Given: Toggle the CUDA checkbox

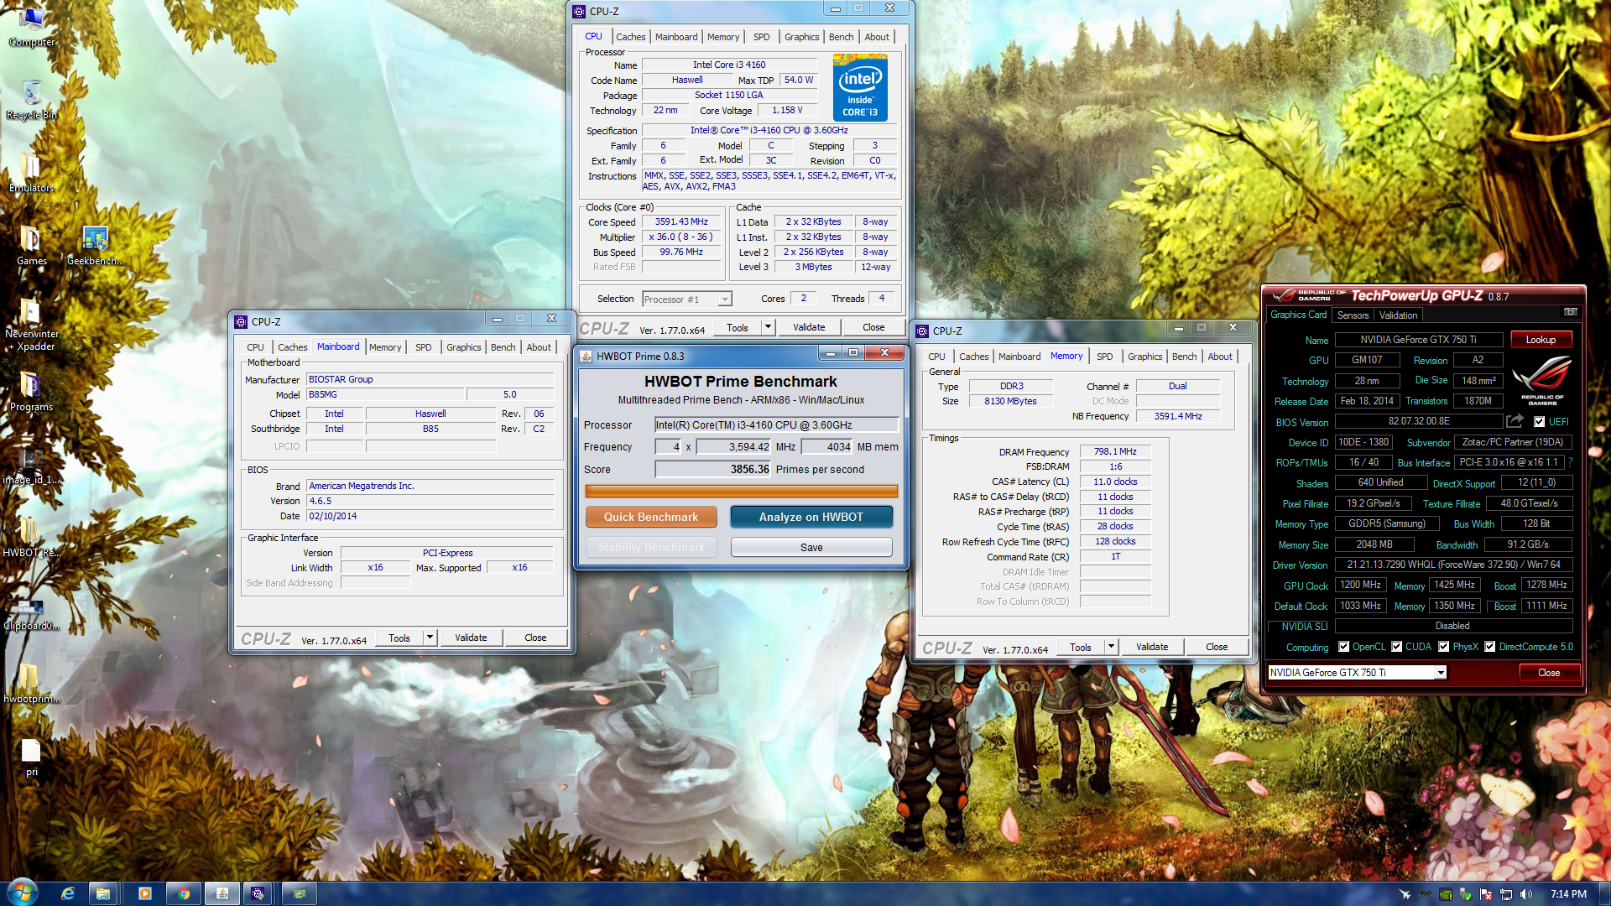Looking at the screenshot, I should click(1397, 647).
